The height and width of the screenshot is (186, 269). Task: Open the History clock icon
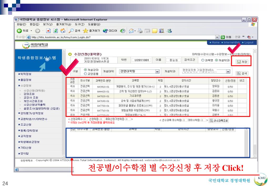(x=123, y=31)
